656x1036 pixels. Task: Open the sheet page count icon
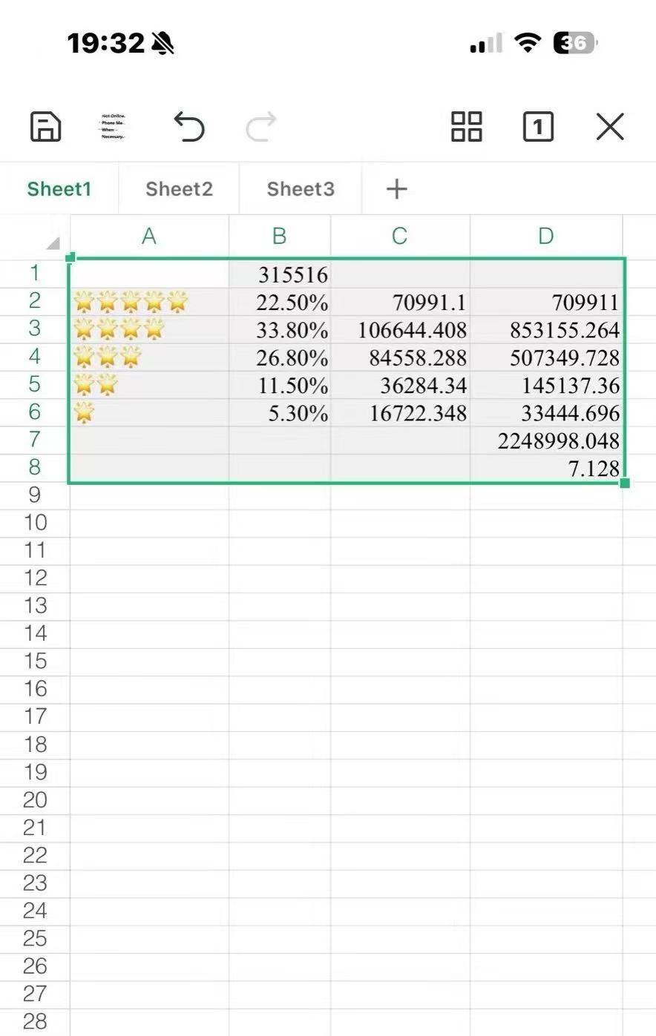click(x=538, y=127)
